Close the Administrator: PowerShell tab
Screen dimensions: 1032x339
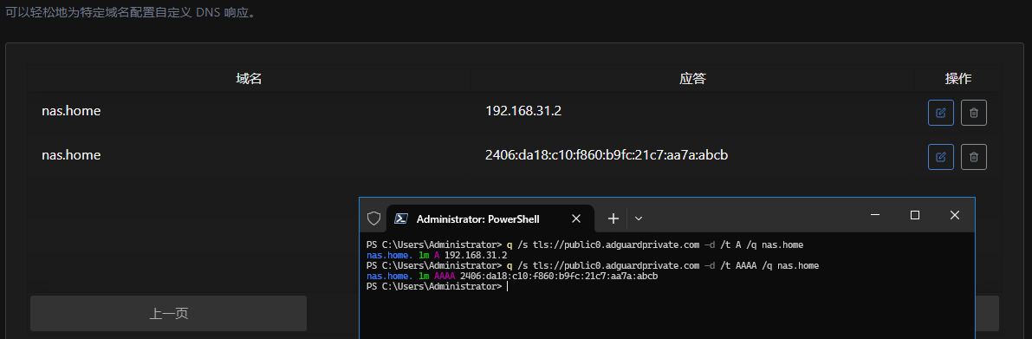coord(576,218)
